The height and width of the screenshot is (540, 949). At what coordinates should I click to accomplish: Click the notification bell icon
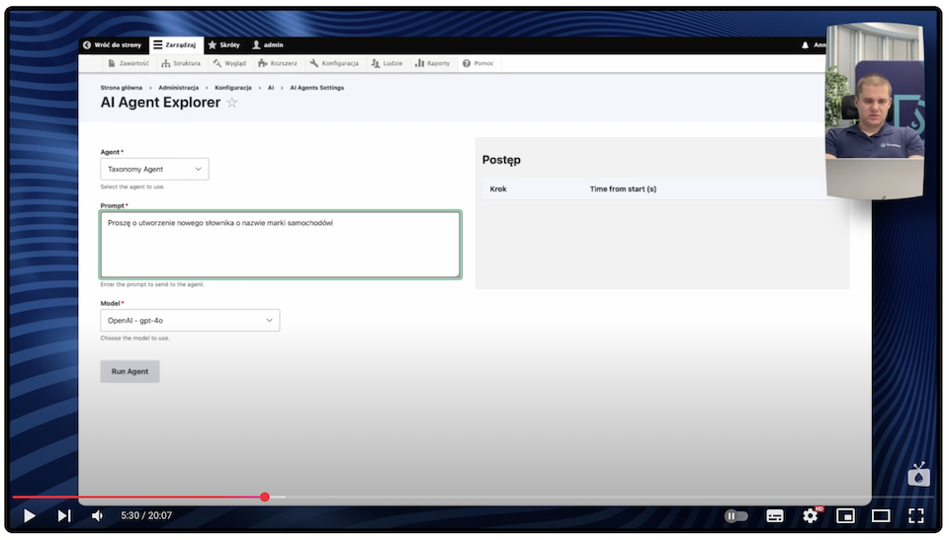pyautogui.click(x=805, y=44)
